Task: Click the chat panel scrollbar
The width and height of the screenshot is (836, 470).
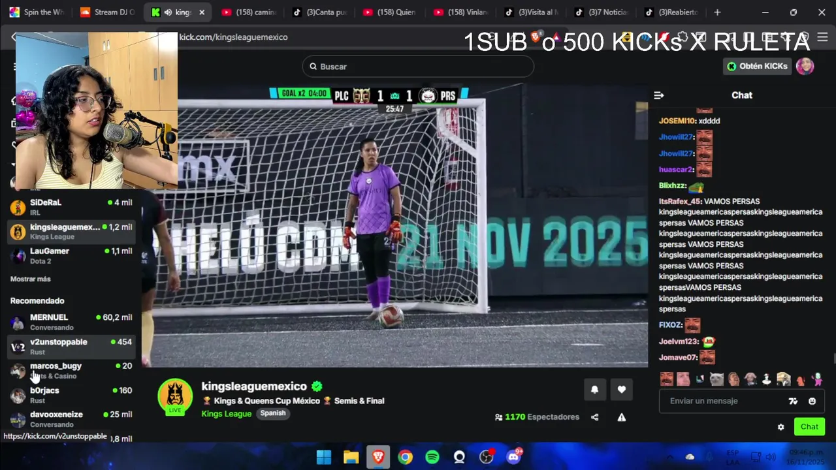Action: click(x=833, y=360)
